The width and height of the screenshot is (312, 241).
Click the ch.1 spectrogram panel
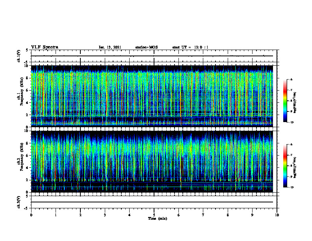152,96
